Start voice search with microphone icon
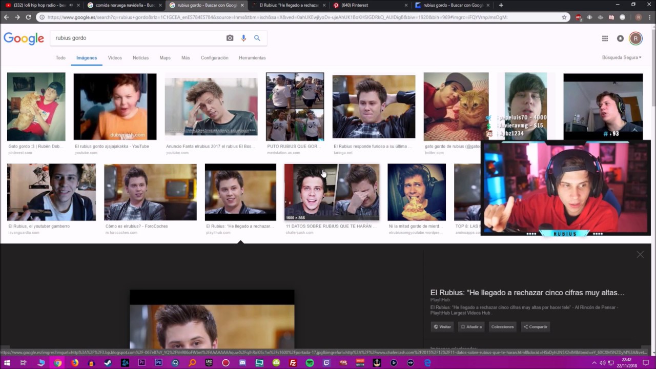Viewport: 656px width, 369px height. pyautogui.click(x=243, y=38)
